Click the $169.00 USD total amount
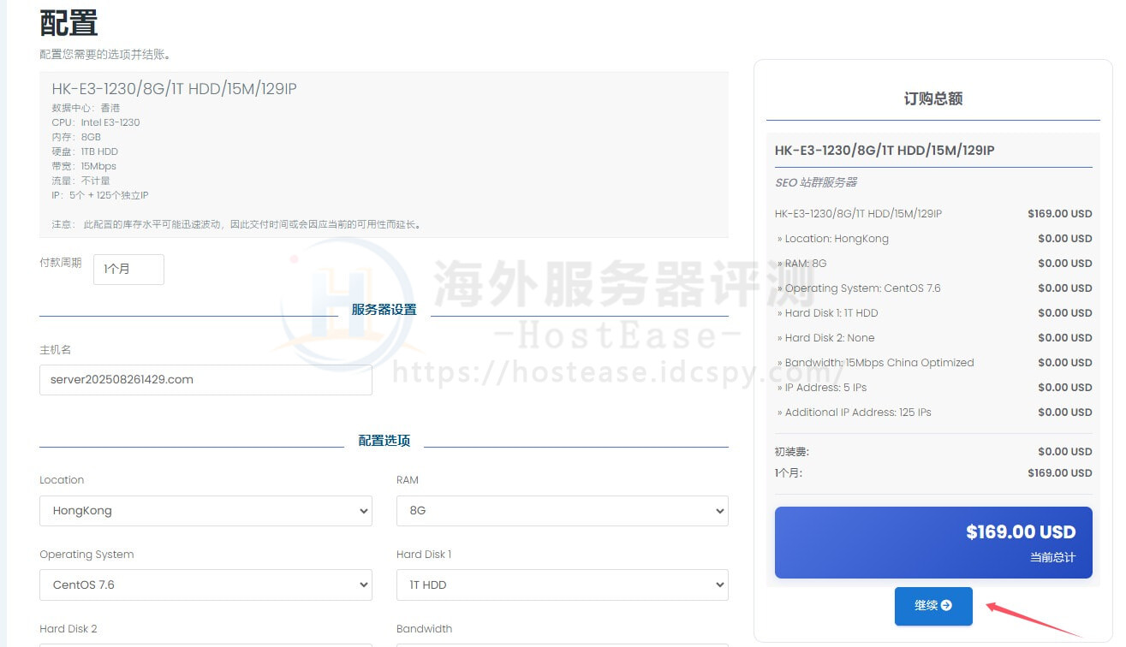This screenshot has height=647, width=1126. [1021, 532]
